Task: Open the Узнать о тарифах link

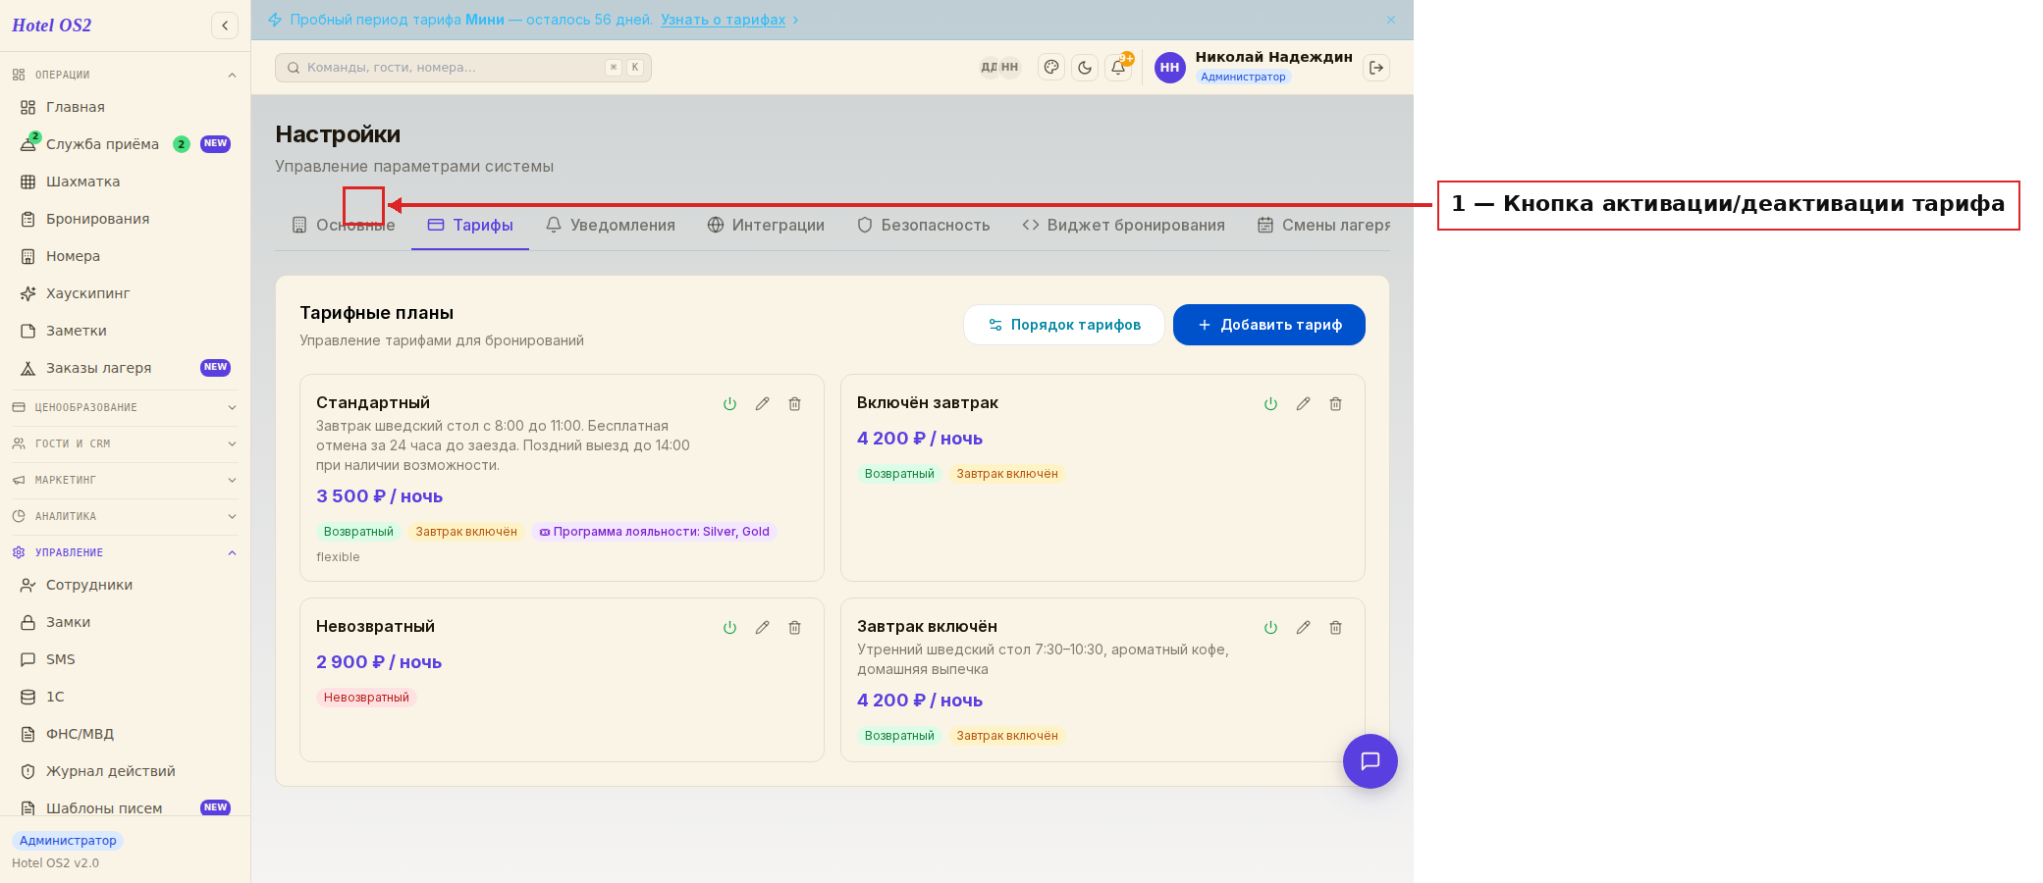Action: (724, 20)
